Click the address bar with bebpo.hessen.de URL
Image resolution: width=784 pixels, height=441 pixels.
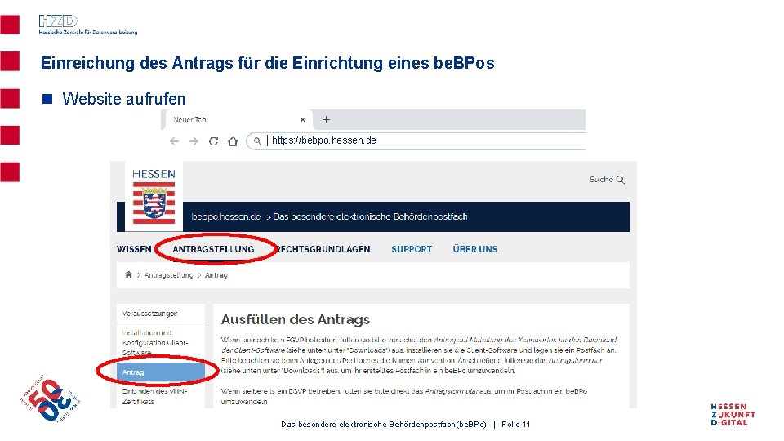click(416, 140)
